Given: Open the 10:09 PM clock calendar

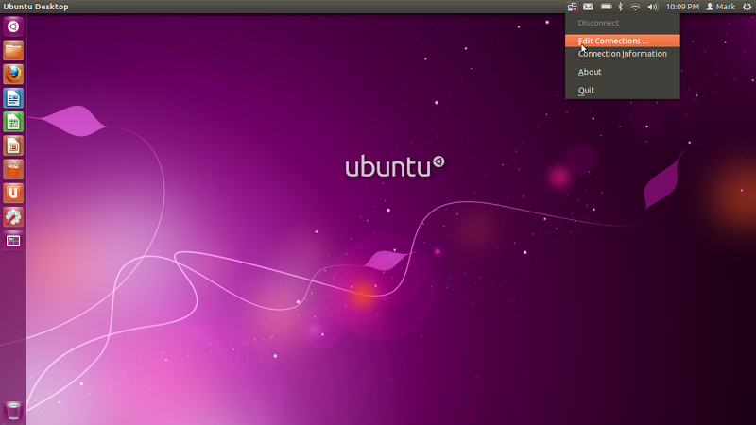Looking at the screenshot, I should [682, 7].
